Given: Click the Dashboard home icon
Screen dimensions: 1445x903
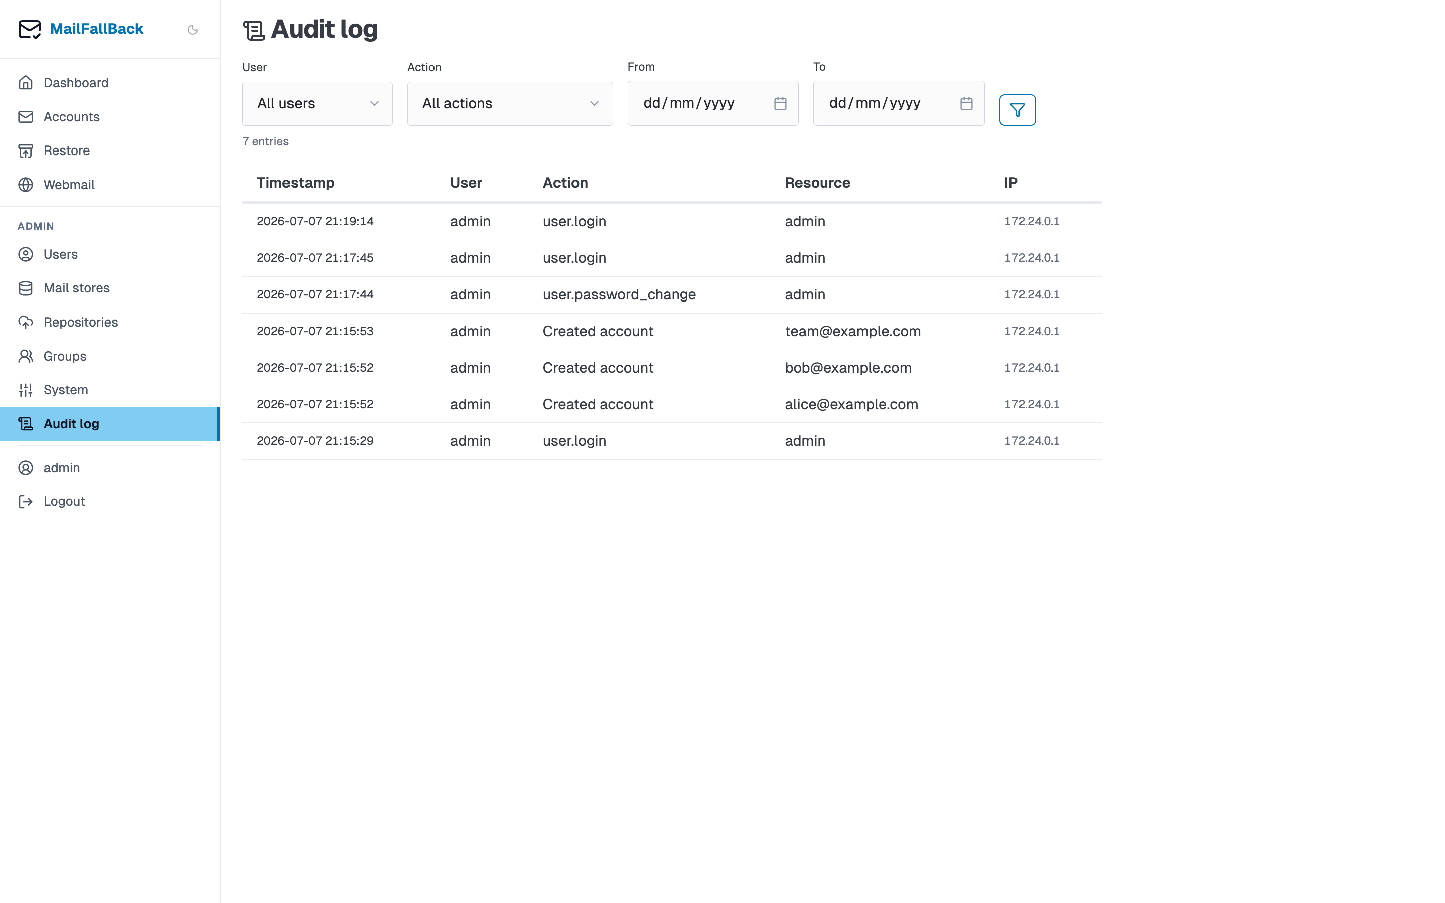Looking at the screenshot, I should pyautogui.click(x=26, y=82).
